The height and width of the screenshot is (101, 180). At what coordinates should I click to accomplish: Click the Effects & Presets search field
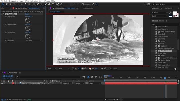click(x=165, y=24)
